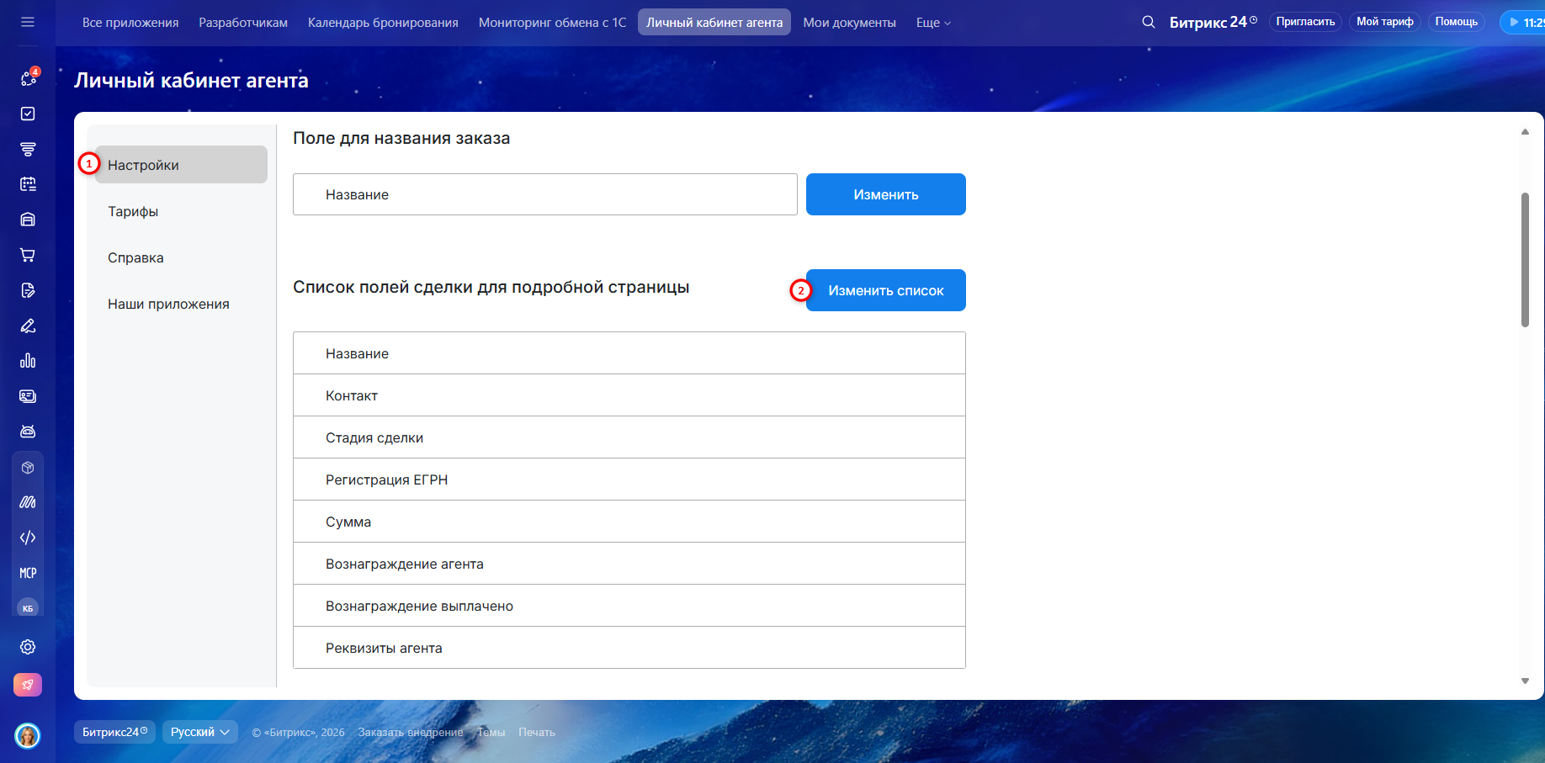The width and height of the screenshot is (1545, 763).
Task: Select the Стадия сделки row
Action: click(x=629, y=437)
